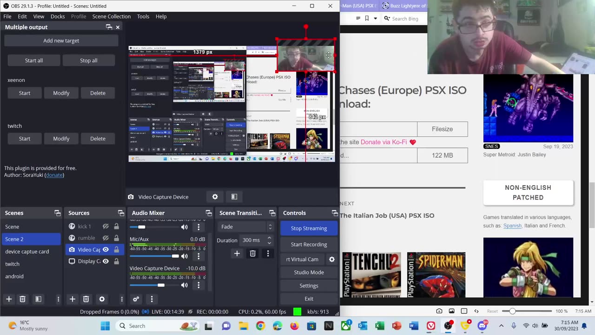Mute Mic/Aux speaker icon

[185, 256]
